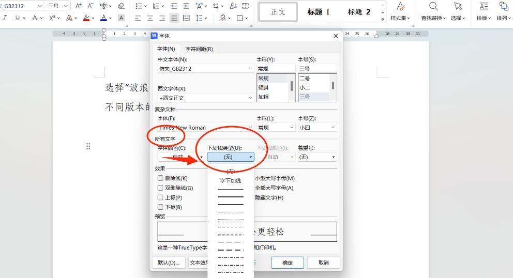The image size is (513, 278).
Task: Open the 选择 selection tool
Action: point(458,11)
